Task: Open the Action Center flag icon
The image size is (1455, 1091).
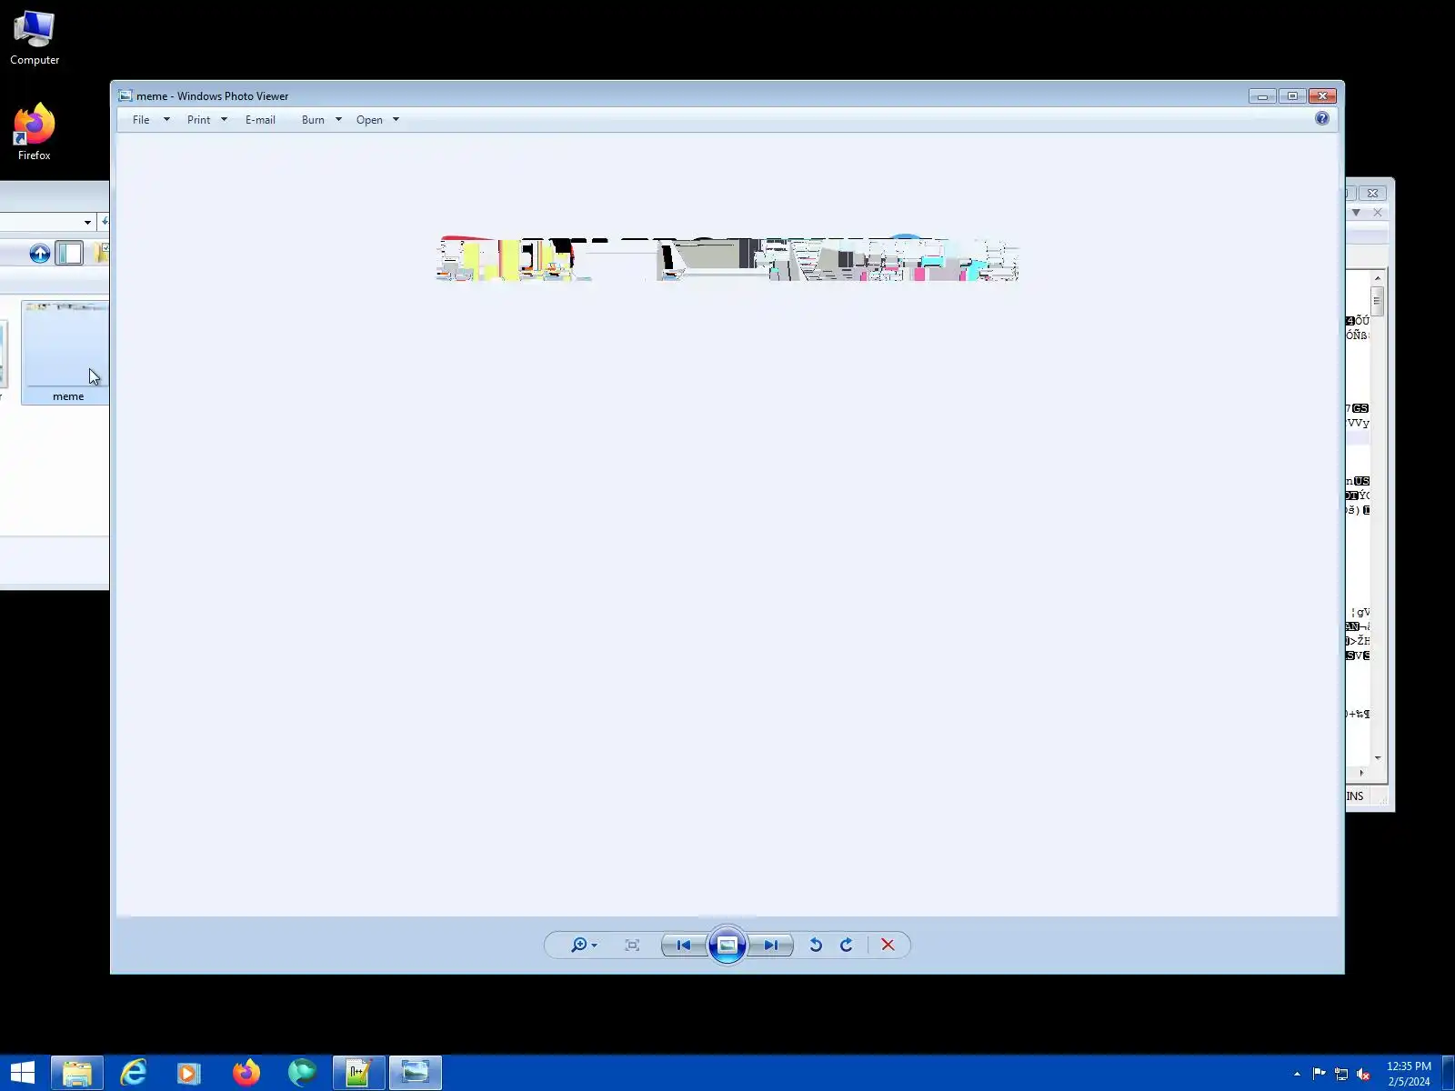Action: [x=1319, y=1074]
